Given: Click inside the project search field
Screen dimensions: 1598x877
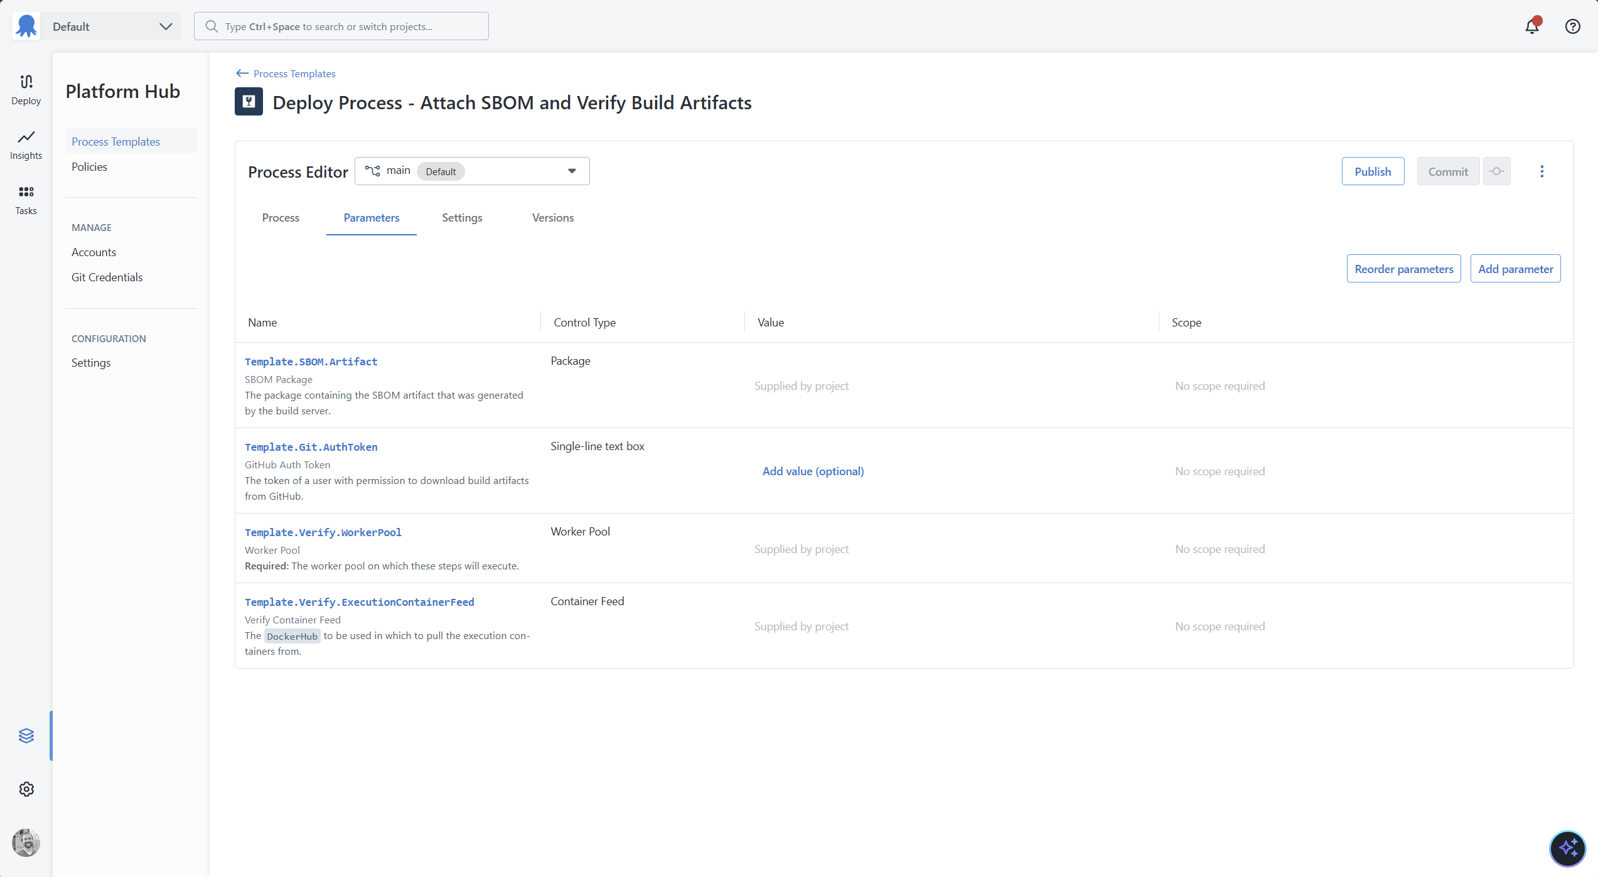Looking at the screenshot, I should [x=341, y=26].
